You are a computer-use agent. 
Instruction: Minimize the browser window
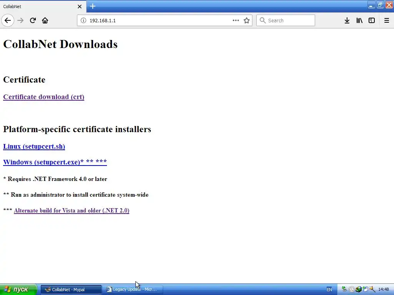click(x=371, y=5)
